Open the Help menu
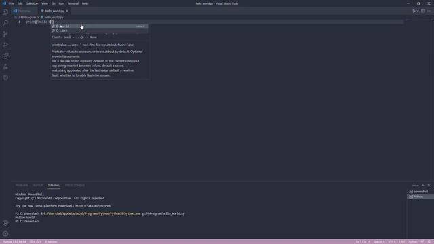The height and width of the screenshot is (244, 434). click(x=85, y=3)
